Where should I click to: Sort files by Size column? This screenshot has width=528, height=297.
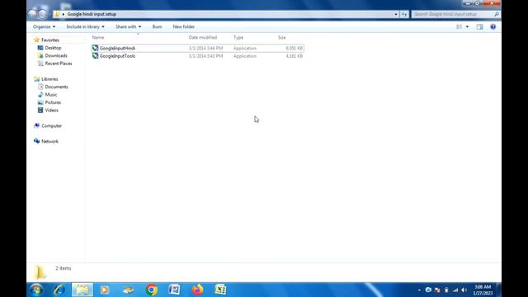(x=282, y=37)
